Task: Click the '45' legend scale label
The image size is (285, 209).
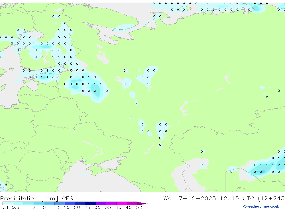Action: [x=129, y=207]
